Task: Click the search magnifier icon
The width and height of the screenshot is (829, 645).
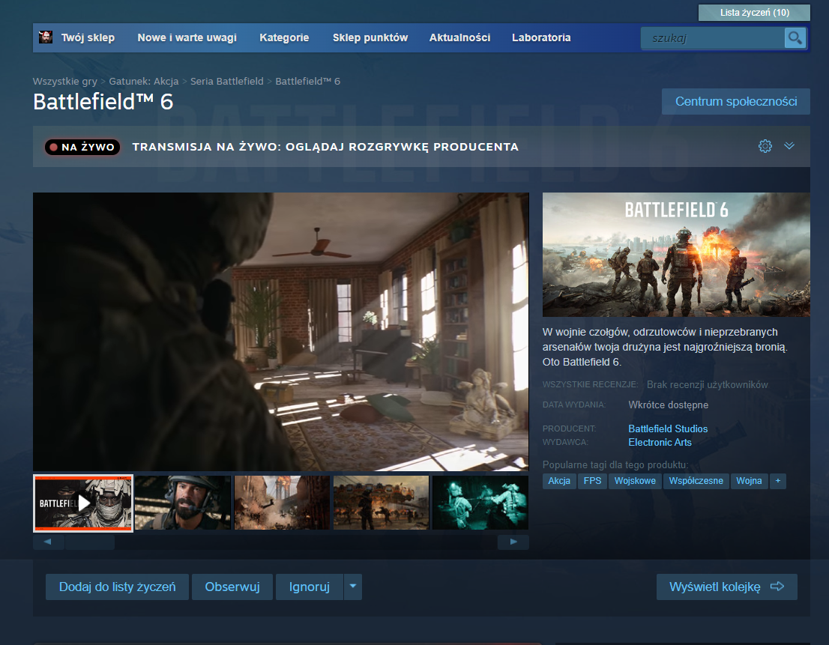Action: [795, 37]
